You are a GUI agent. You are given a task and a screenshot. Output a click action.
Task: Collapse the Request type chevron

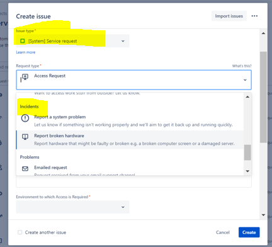pos(245,80)
